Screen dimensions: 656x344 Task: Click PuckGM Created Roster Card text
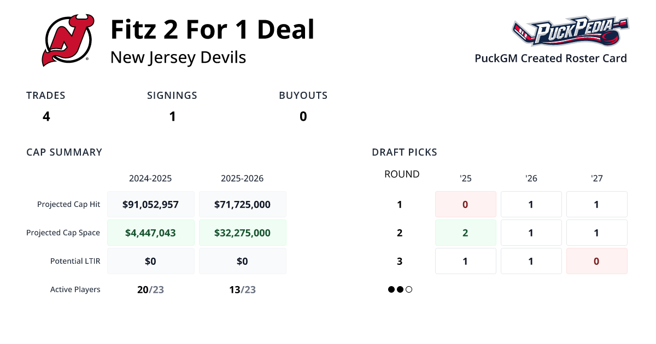click(550, 58)
